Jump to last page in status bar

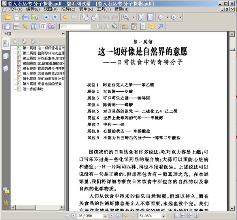(x=118, y=216)
